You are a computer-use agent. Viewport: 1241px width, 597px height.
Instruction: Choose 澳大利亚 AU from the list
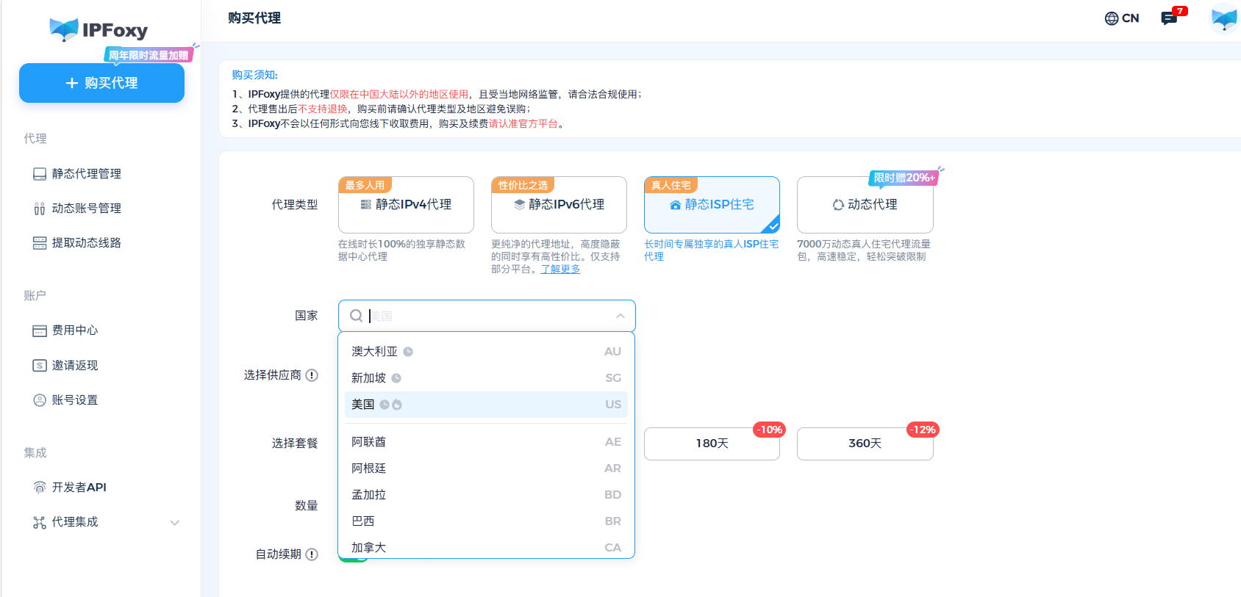[486, 352]
